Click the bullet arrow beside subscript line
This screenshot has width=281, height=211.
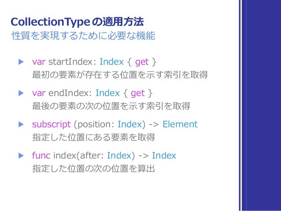pyautogui.click(x=21, y=124)
